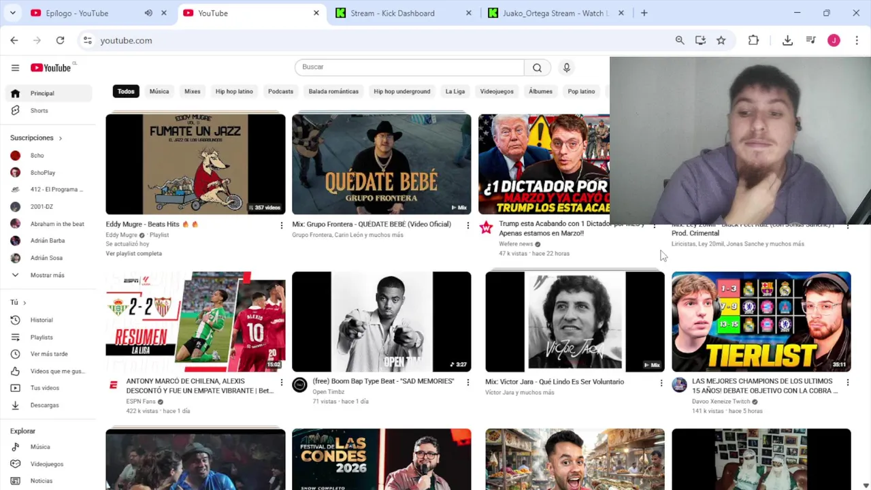
Task: Open Shorts in the sidebar
Action: coord(48,110)
